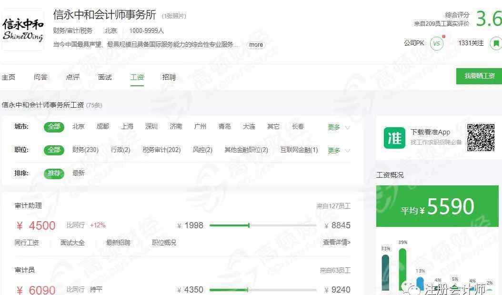502x295 pixels.
Task: Open the 问答 tab
Action: tap(40, 77)
